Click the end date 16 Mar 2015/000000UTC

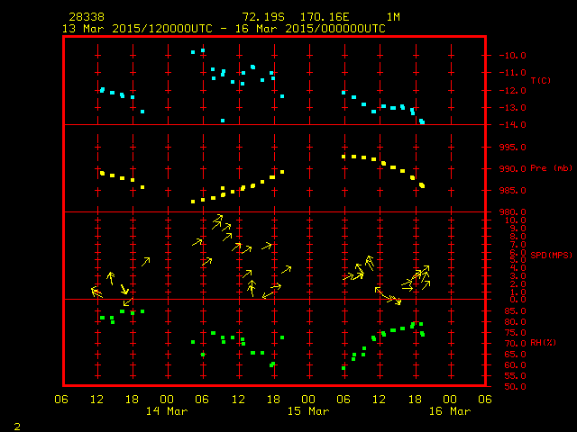click(316, 28)
